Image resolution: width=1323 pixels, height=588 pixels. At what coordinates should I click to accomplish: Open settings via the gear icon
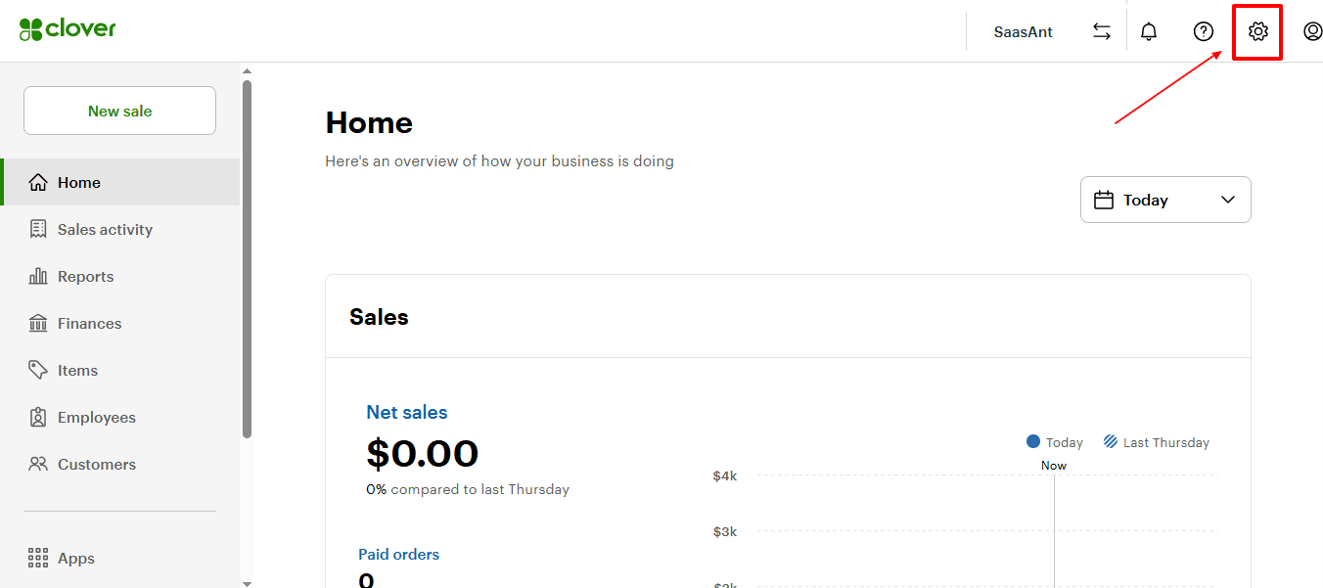click(x=1257, y=31)
